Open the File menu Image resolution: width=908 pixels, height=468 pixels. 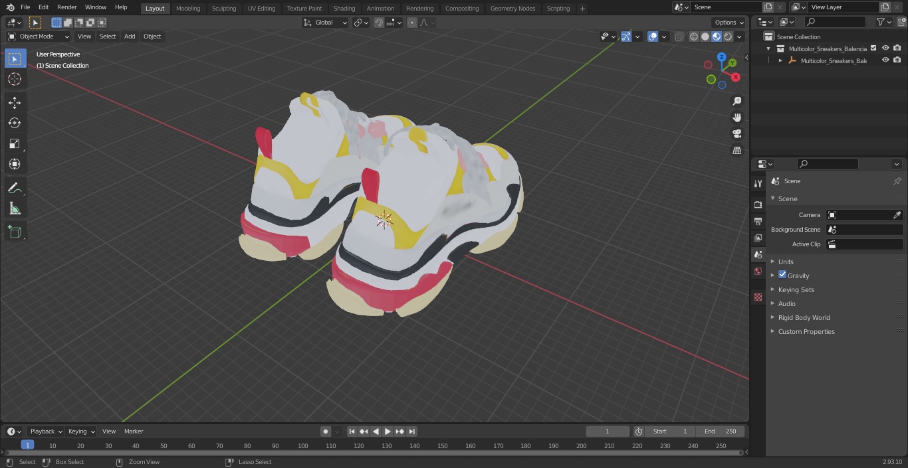coord(25,7)
